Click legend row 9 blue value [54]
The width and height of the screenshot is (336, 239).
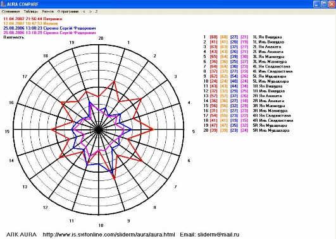(x=234, y=76)
